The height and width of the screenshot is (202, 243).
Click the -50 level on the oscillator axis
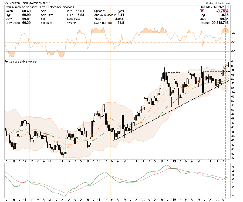point(233,42)
